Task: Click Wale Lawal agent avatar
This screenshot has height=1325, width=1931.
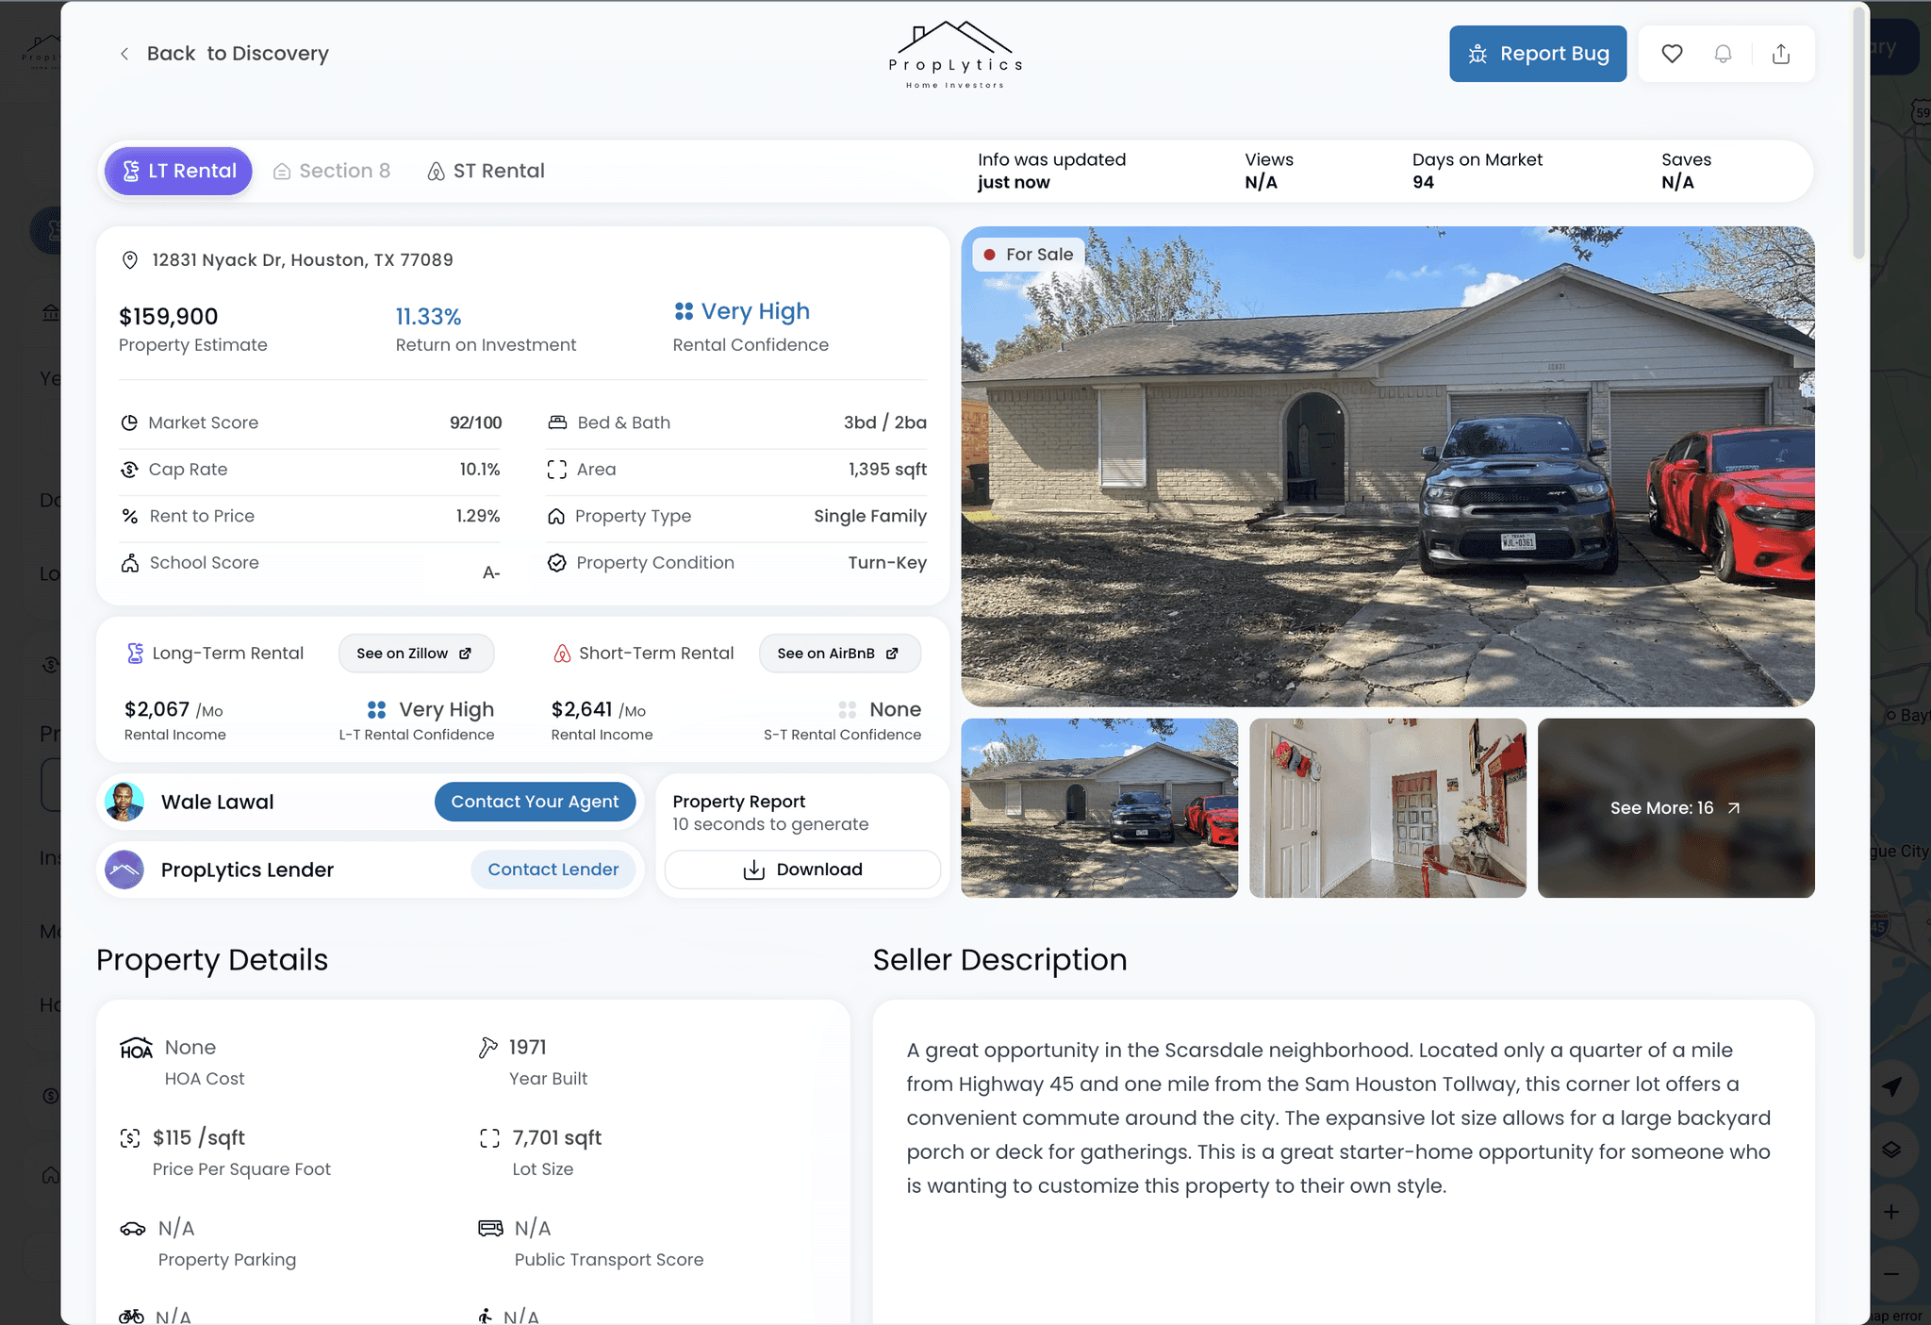Action: coord(124,802)
